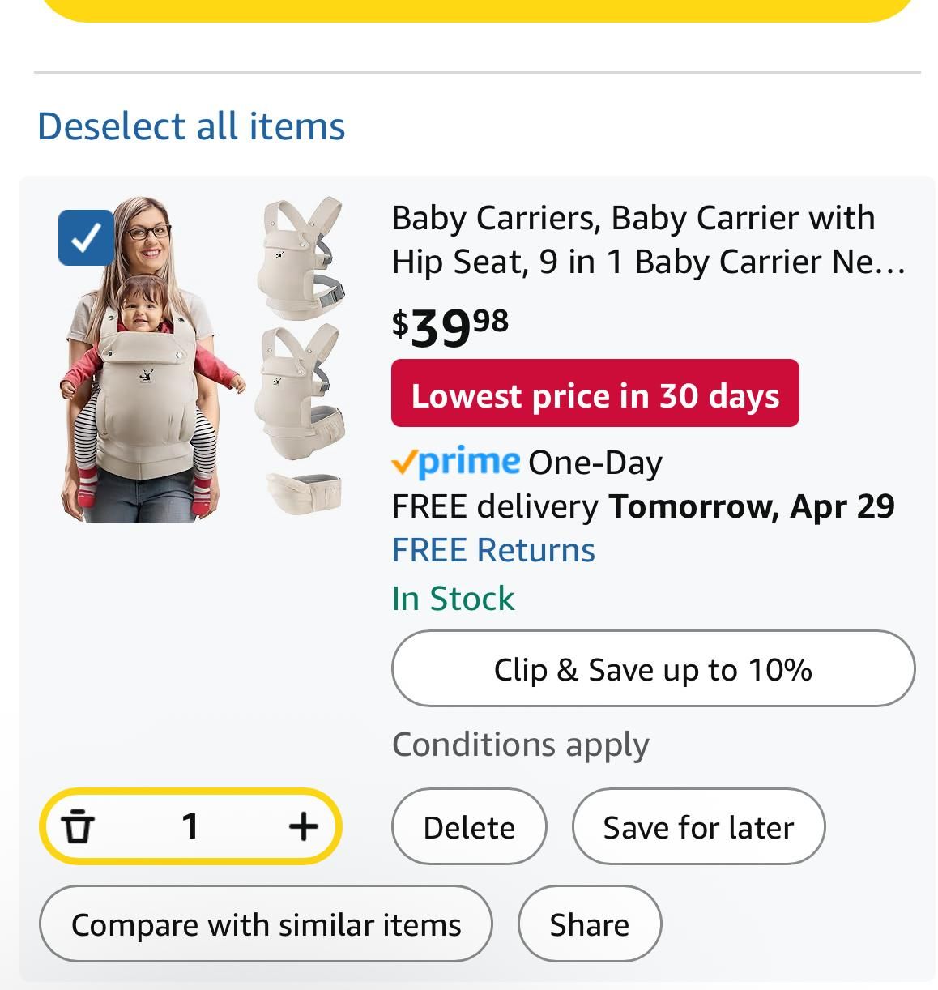Click Save for later

coord(698,827)
